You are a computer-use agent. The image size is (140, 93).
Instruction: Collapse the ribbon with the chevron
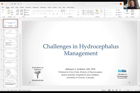138,17
